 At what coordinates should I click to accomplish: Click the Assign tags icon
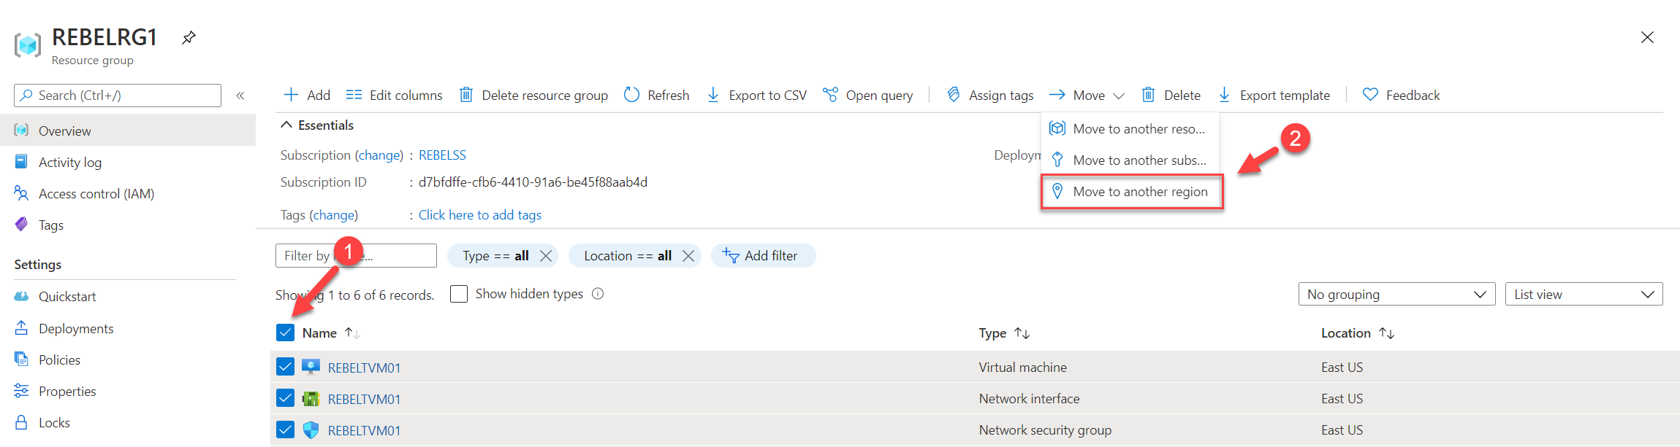[x=954, y=95]
